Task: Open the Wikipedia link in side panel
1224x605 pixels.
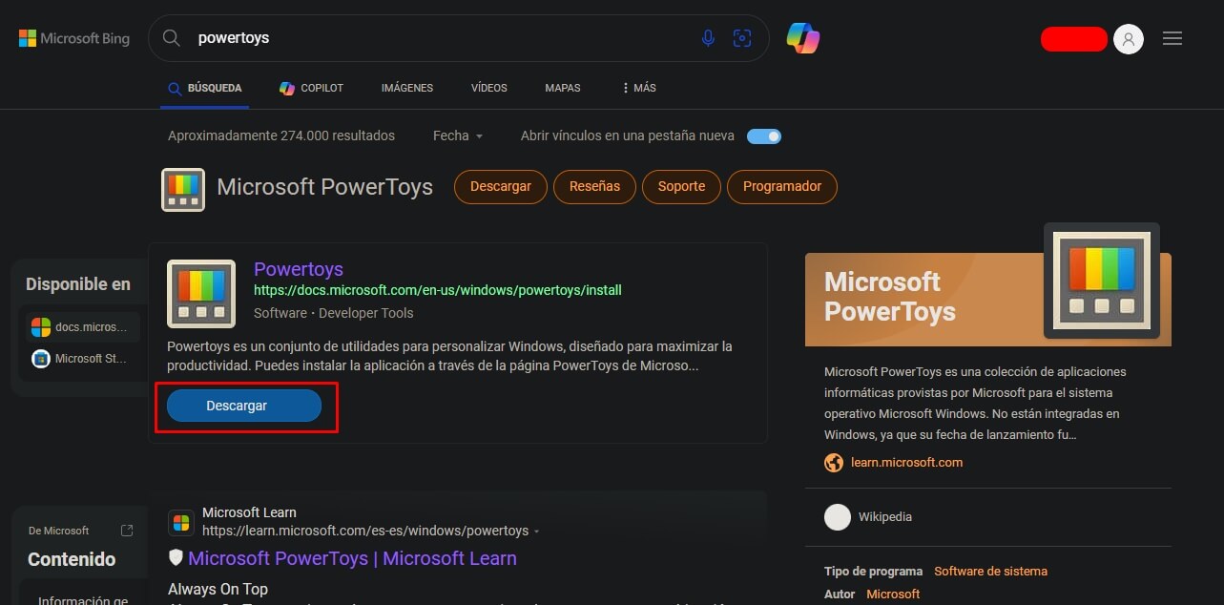Action: pos(885,517)
